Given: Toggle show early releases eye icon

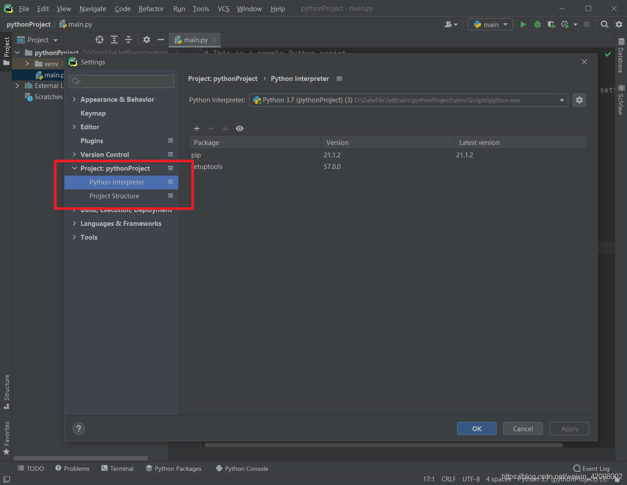Looking at the screenshot, I should pos(240,128).
